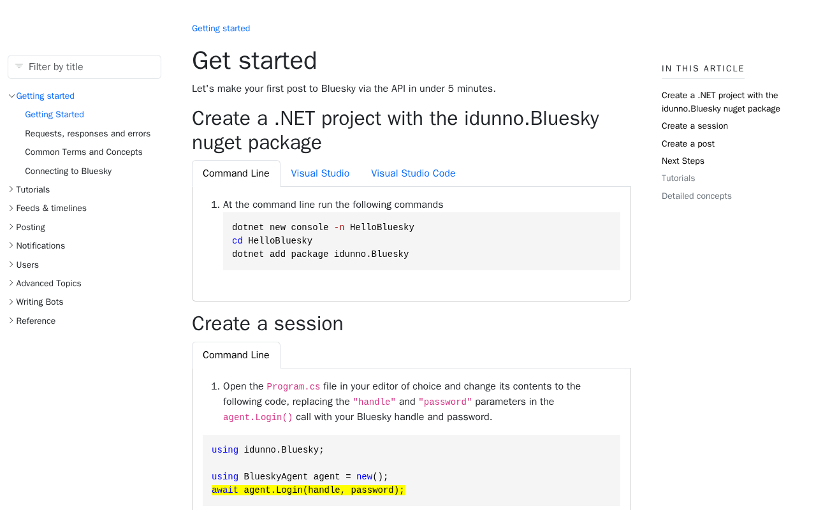Expand the Notifications sidebar section
816x510 pixels.
pyautogui.click(x=11, y=245)
